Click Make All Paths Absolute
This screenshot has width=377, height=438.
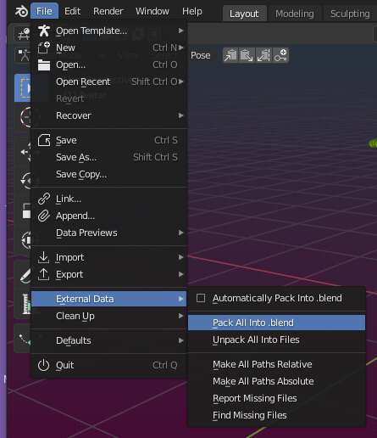click(276, 381)
